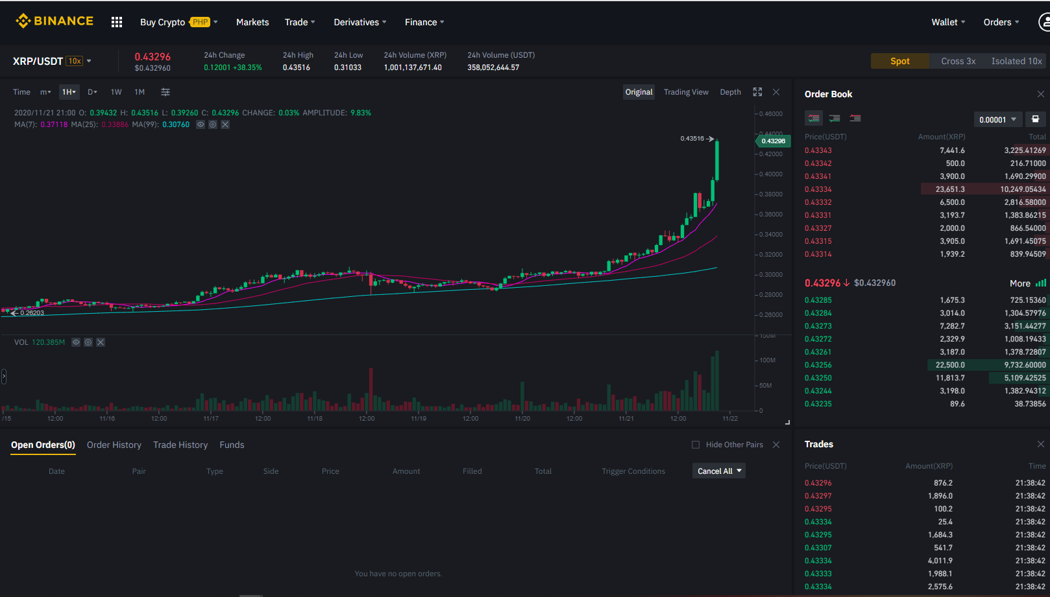Open XRP/USDT pair selector arrow
1050x597 pixels.
(x=89, y=61)
